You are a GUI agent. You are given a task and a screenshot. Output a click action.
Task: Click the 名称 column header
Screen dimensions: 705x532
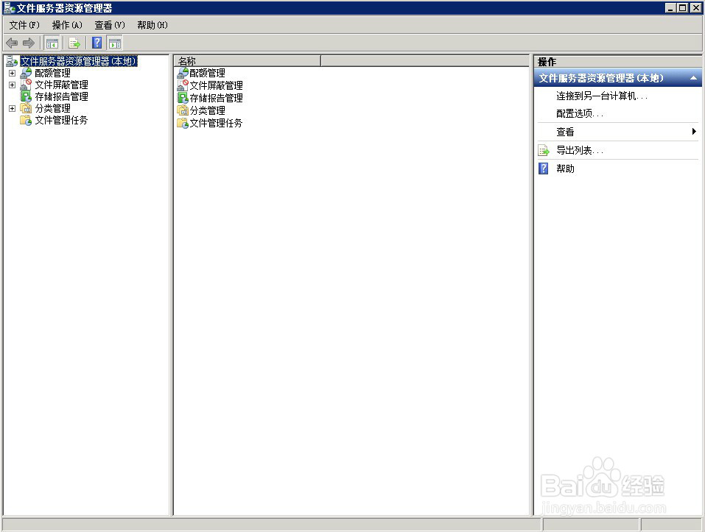(248, 61)
